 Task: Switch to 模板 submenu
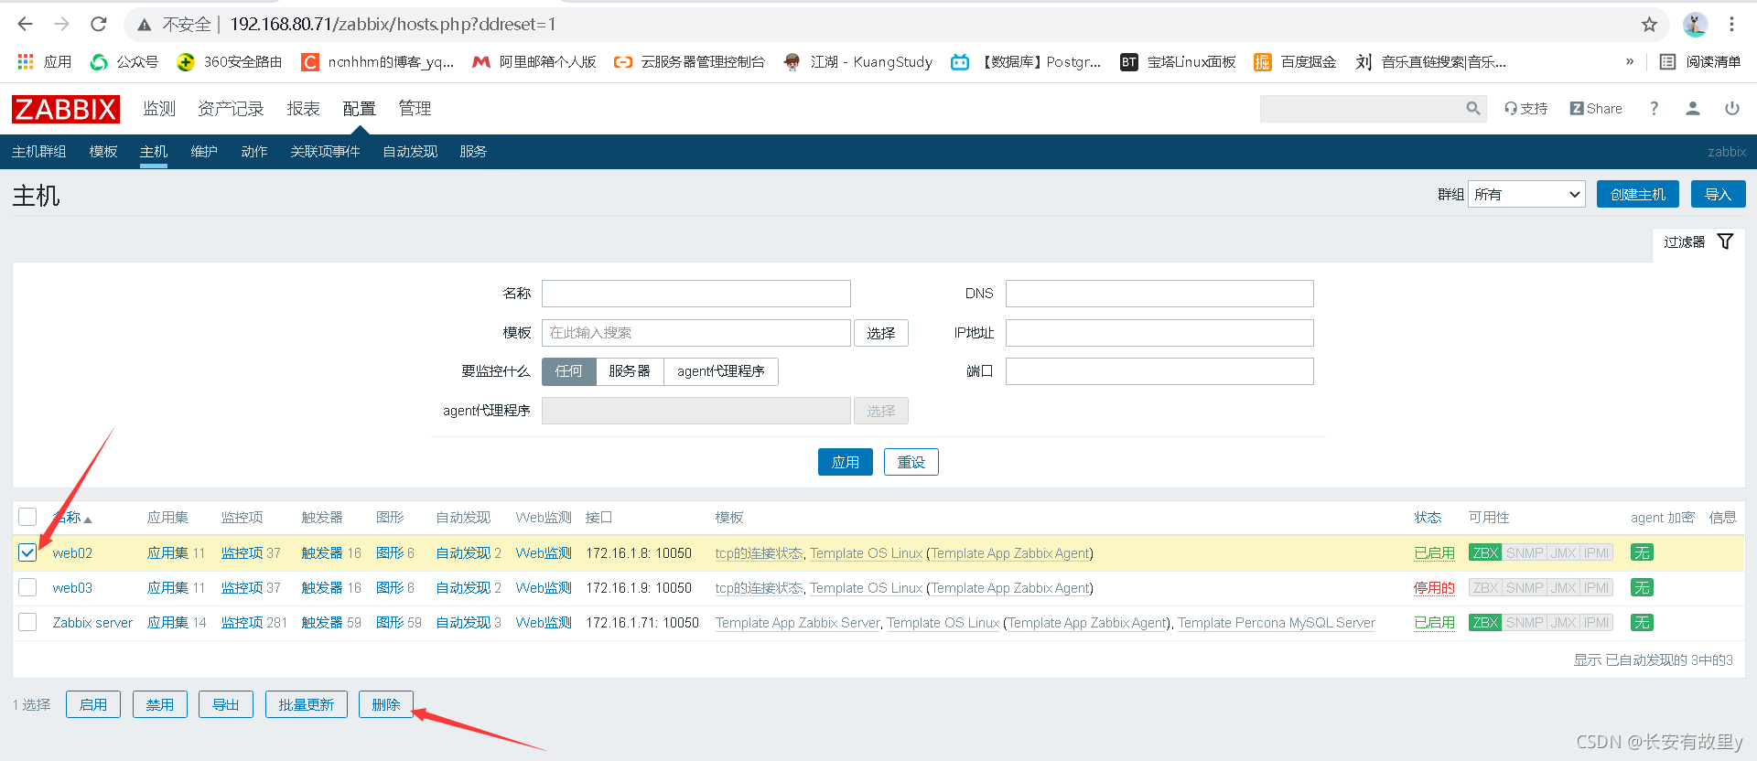coord(103,152)
